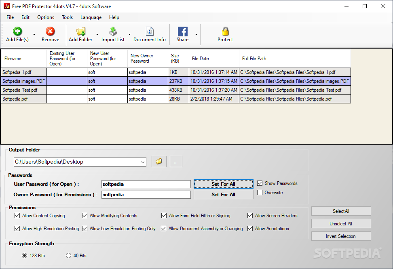Click the app icon in title bar
This screenshot has width=393, height=269.
tap(7, 6)
